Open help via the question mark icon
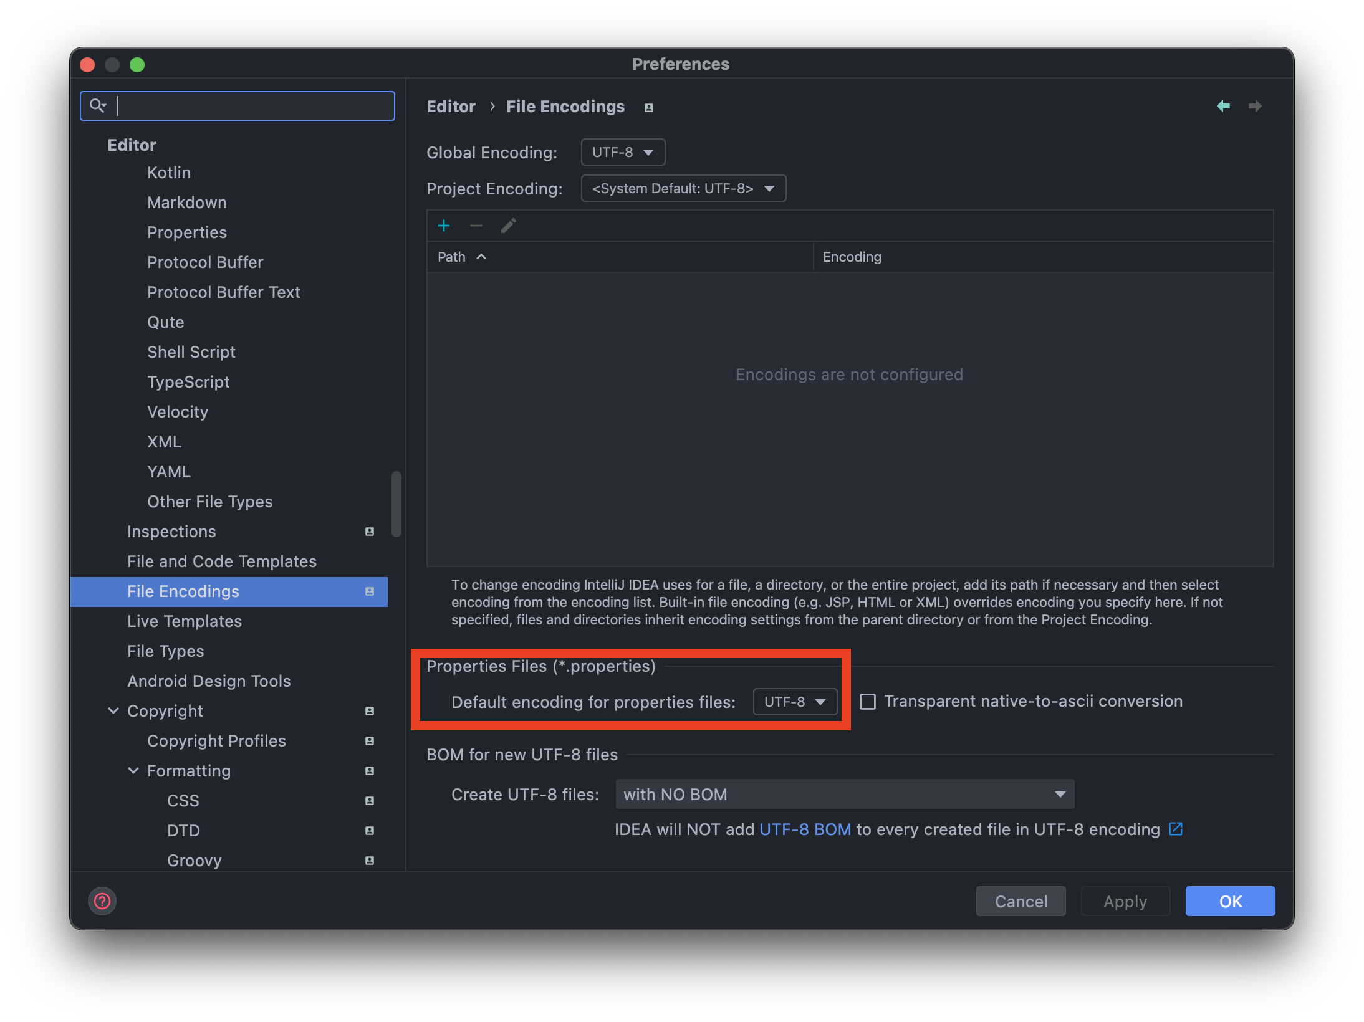The width and height of the screenshot is (1364, 1022). [x=102, y=901]
